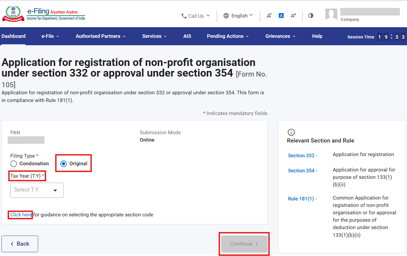Image resolution: width=407 pixels, height=256 pixels.
Task: Open the Rule 181(1) link
Action: click(302, 199)
